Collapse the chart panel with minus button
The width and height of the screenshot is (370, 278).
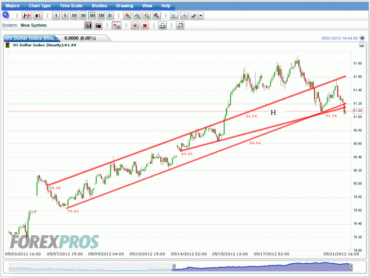pos(362,45)
